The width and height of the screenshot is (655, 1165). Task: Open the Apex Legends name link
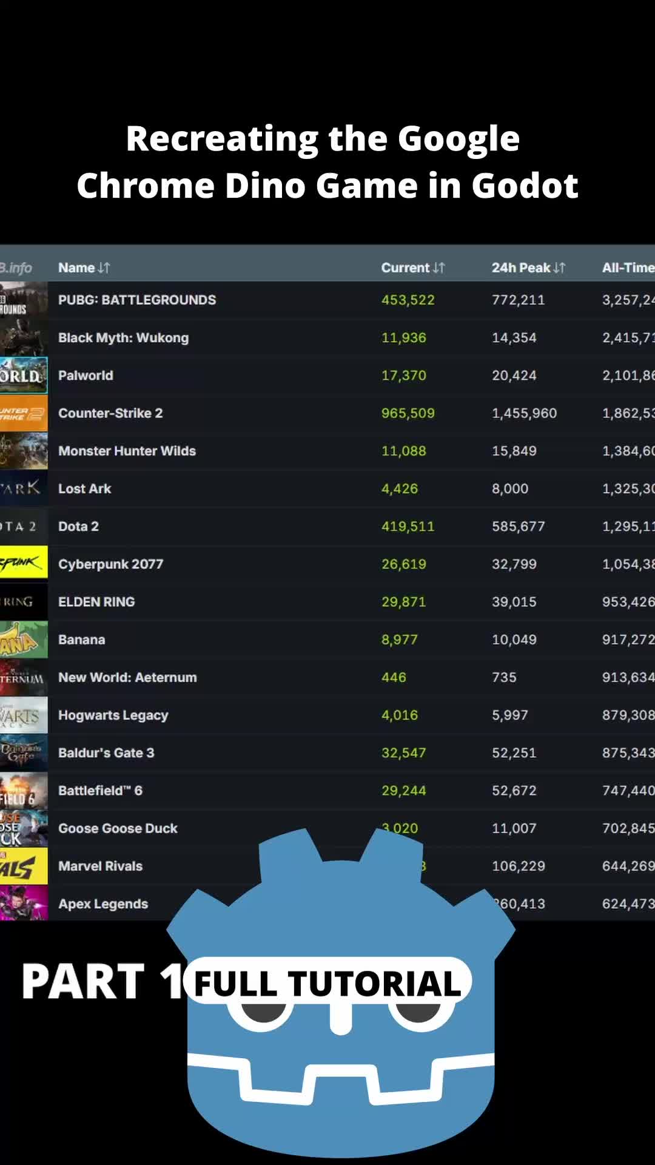point(103,904)
